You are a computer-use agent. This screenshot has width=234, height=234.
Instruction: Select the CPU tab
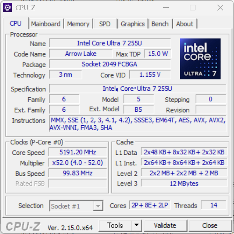click(x=16, y=23)
